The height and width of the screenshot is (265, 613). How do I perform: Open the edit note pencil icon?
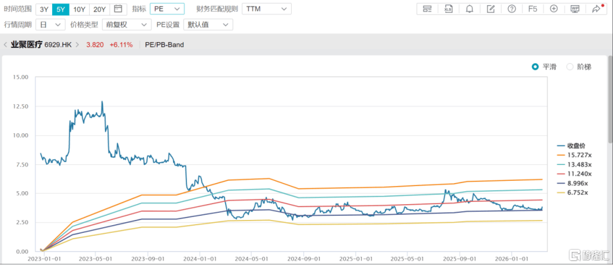click(x=491, y=9)
